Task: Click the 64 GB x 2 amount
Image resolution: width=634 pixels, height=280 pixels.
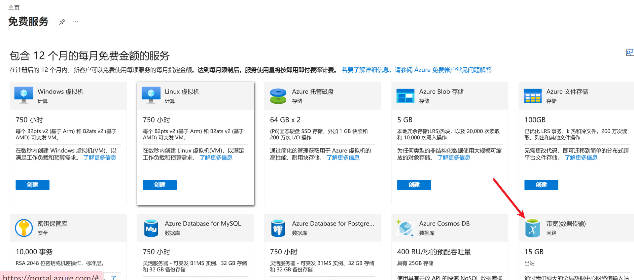Action: [x=285, y=120]
